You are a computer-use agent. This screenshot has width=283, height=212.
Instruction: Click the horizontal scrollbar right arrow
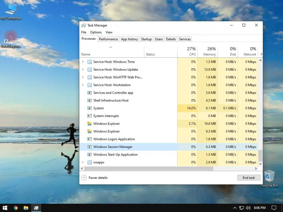tap(256, 169)
